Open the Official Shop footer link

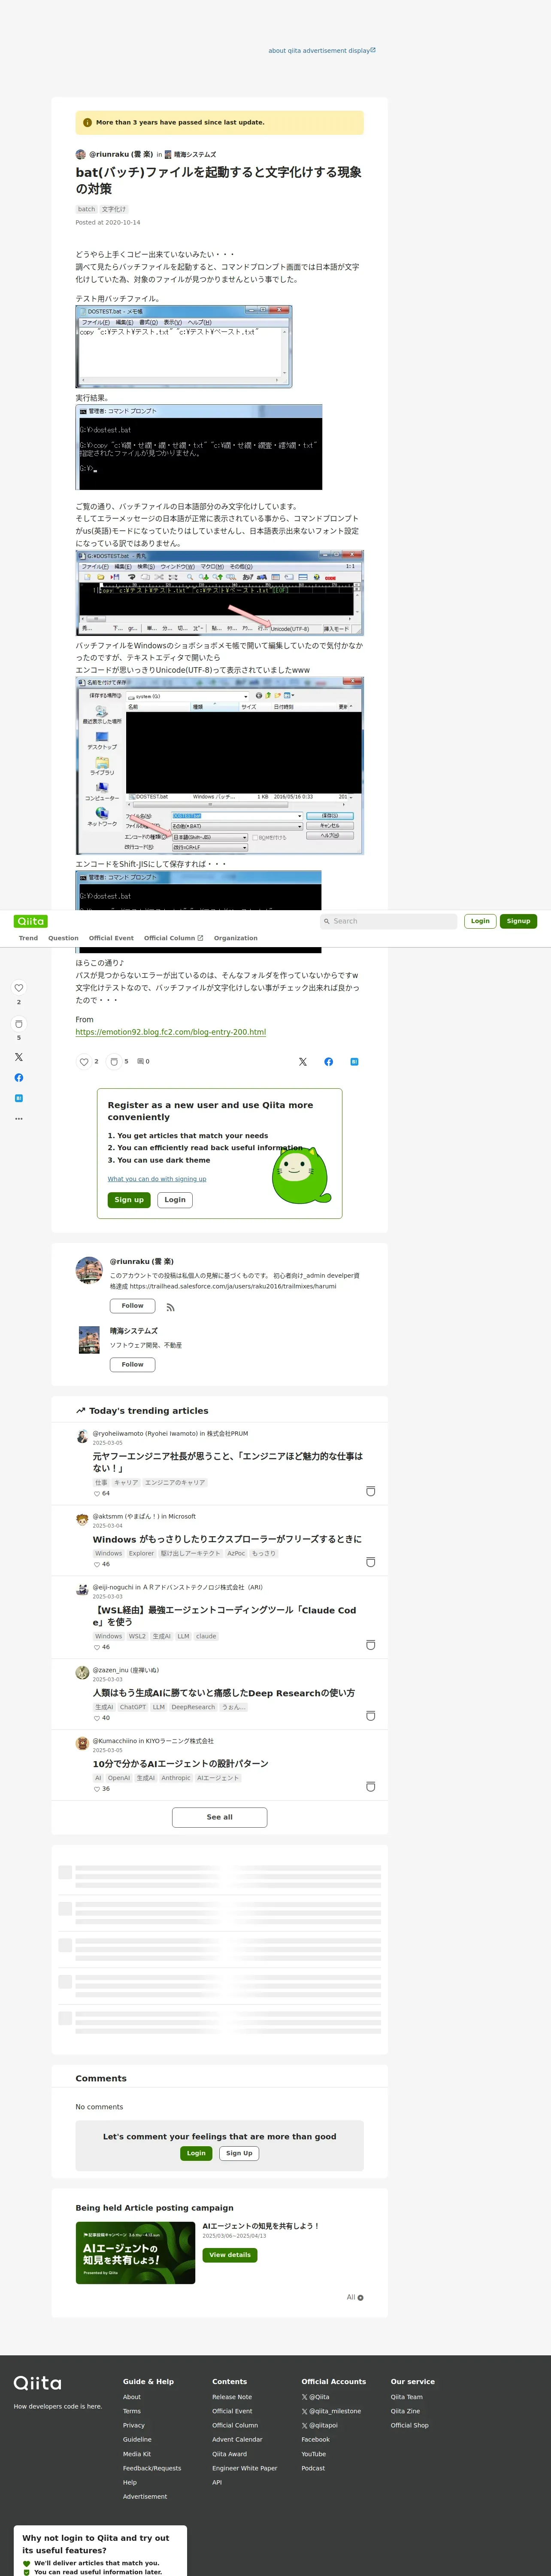coord(410,2425)
